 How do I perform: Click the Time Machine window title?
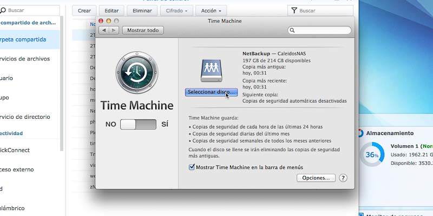225,21
